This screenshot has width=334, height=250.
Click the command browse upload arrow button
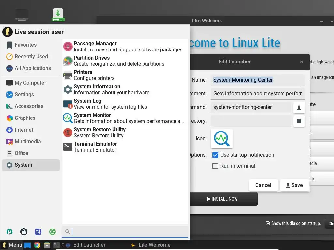(x=299, y=107)
